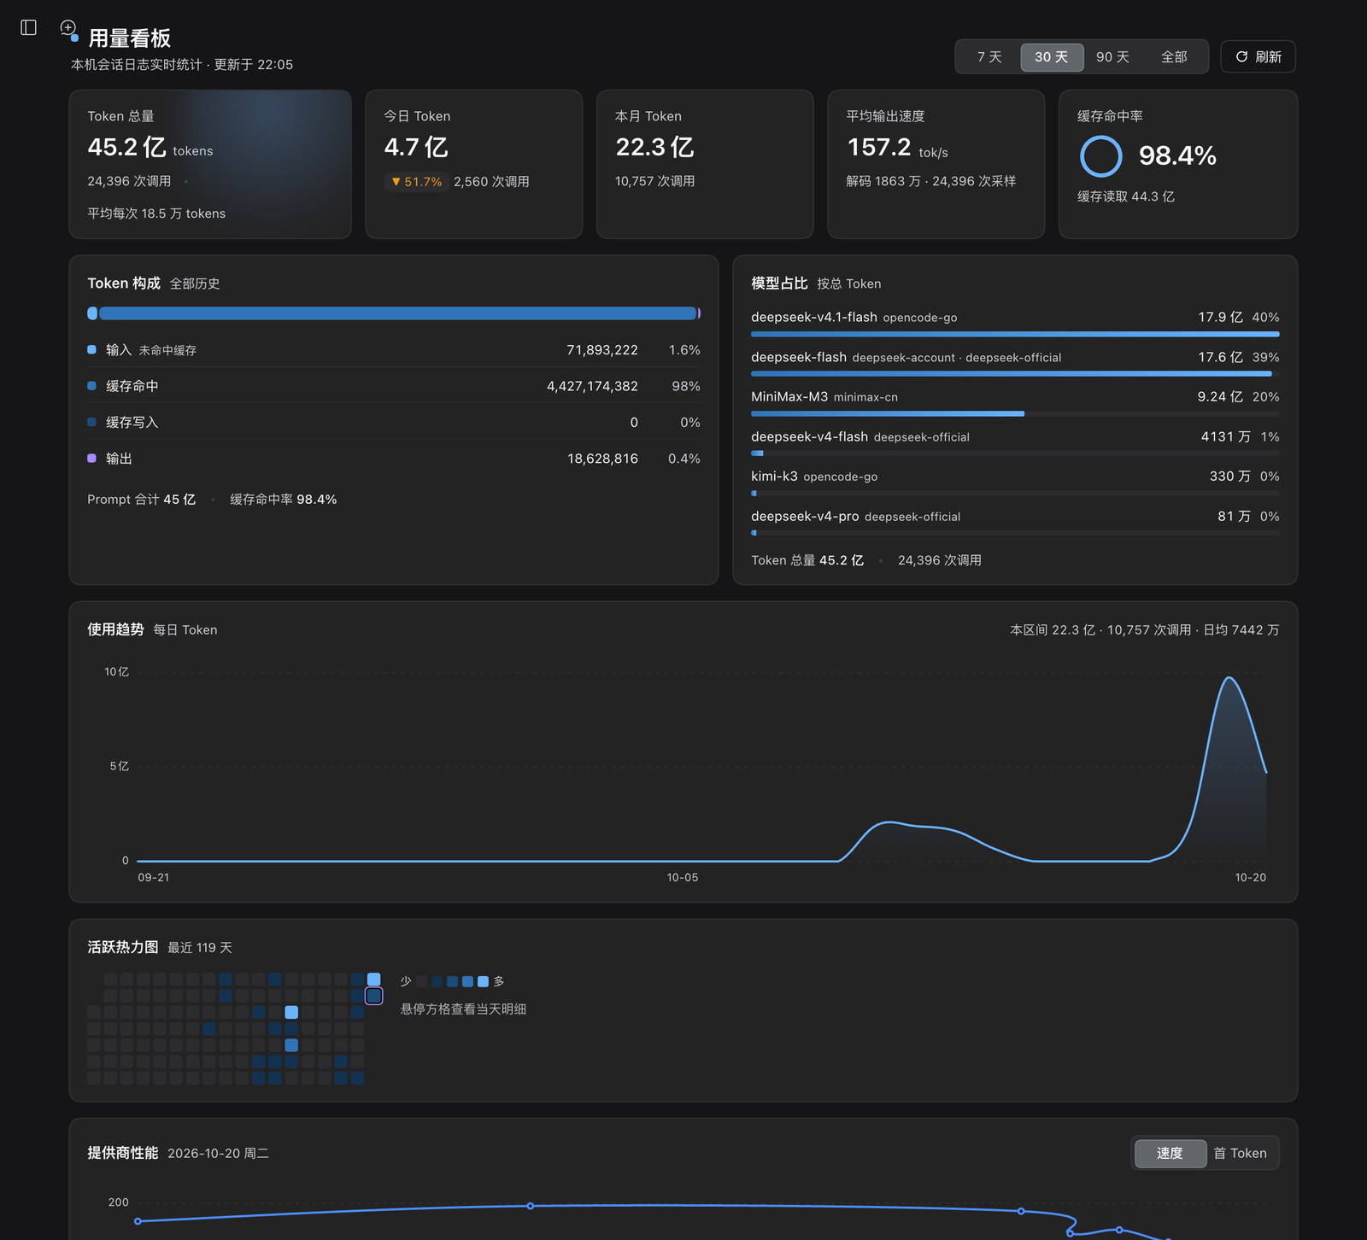Screen dimensions: 1367x1240
Task: Click the Token composition stacked bar
Action: pyautogui.click(x=394, y=313)
